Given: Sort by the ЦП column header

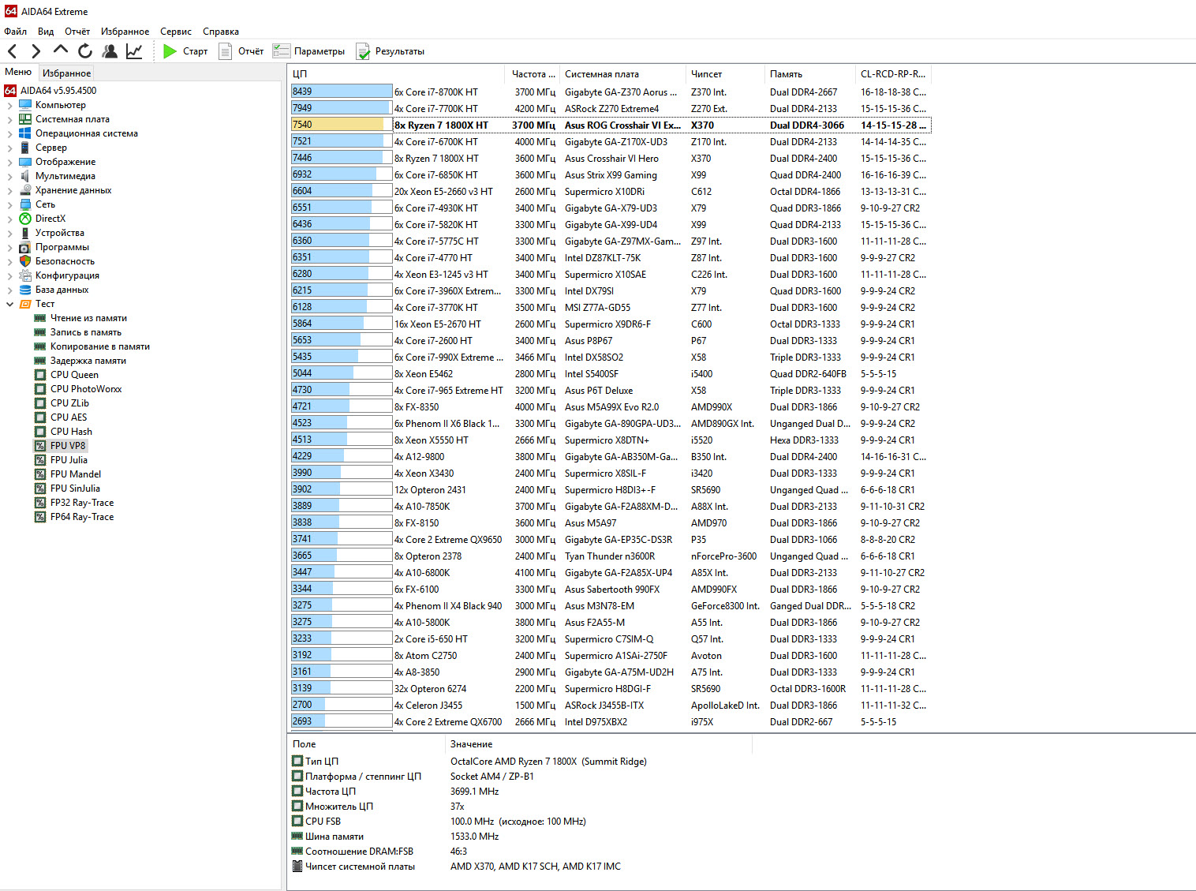Looking at the screenshot, I should pyautogui.click(x=396, y=74).
